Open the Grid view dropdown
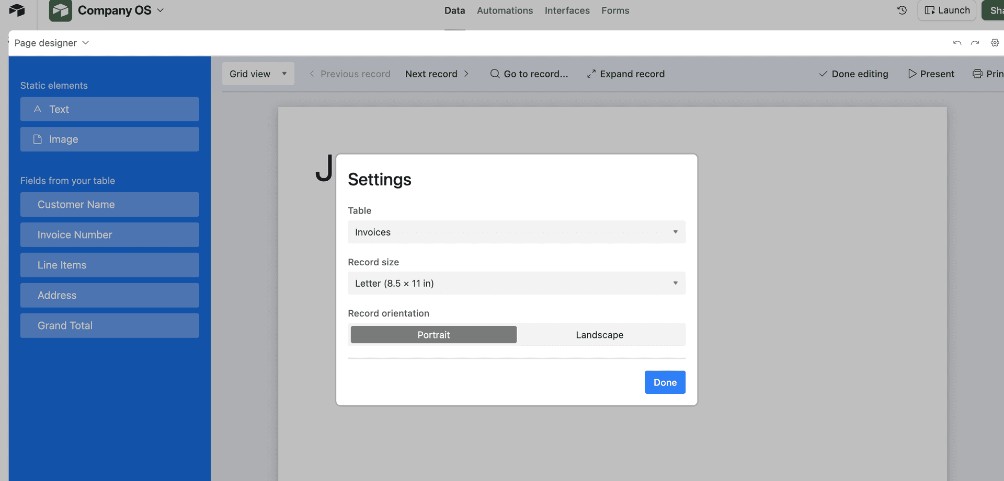The image size is (1004, 481). point(258,74)
